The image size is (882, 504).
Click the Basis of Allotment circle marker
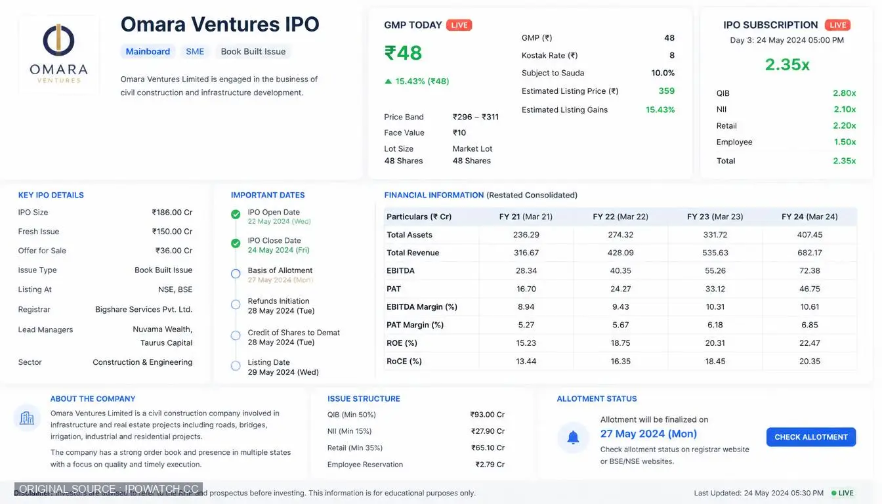click(x=236, y=274)
